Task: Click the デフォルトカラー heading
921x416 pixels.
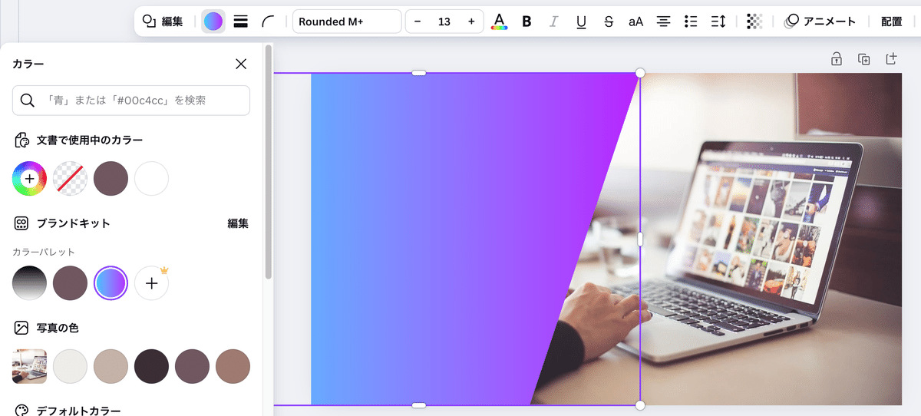Action: [78, 411]
